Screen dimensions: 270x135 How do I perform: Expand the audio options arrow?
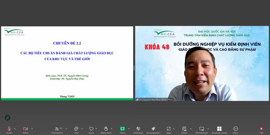(15, 129)
